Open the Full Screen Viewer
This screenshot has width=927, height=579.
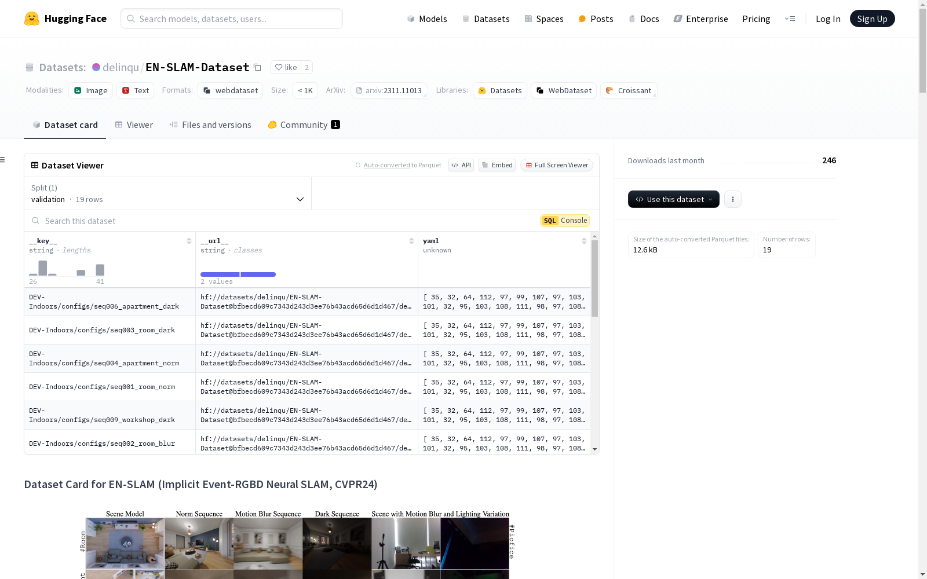pos(557,165)
